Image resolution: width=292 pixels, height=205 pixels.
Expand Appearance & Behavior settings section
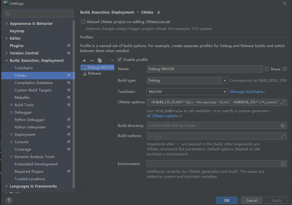pyautogui.click(x=7, y=24)
